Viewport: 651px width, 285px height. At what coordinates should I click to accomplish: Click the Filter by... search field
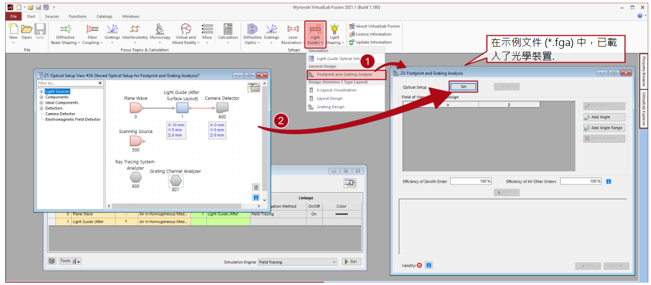[67, 83]
